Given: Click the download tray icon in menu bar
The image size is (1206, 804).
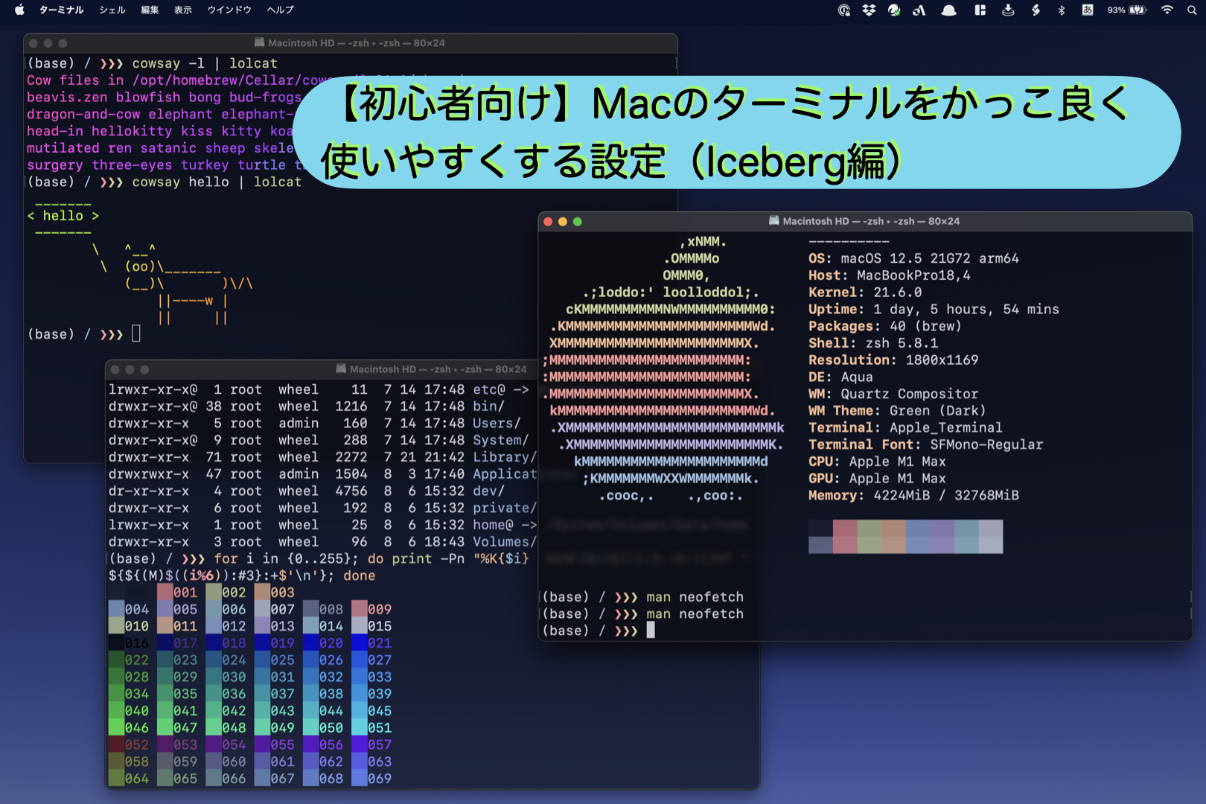Looking at the screenshot, I should tap(1008, 10).
